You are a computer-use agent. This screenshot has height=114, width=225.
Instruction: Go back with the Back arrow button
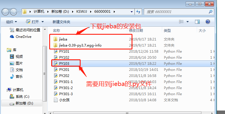click(6, 12)
